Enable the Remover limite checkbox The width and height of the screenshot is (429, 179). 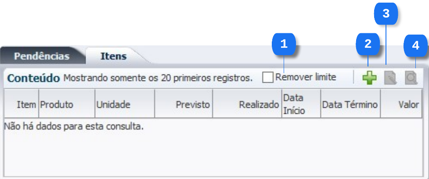(267, 77)
